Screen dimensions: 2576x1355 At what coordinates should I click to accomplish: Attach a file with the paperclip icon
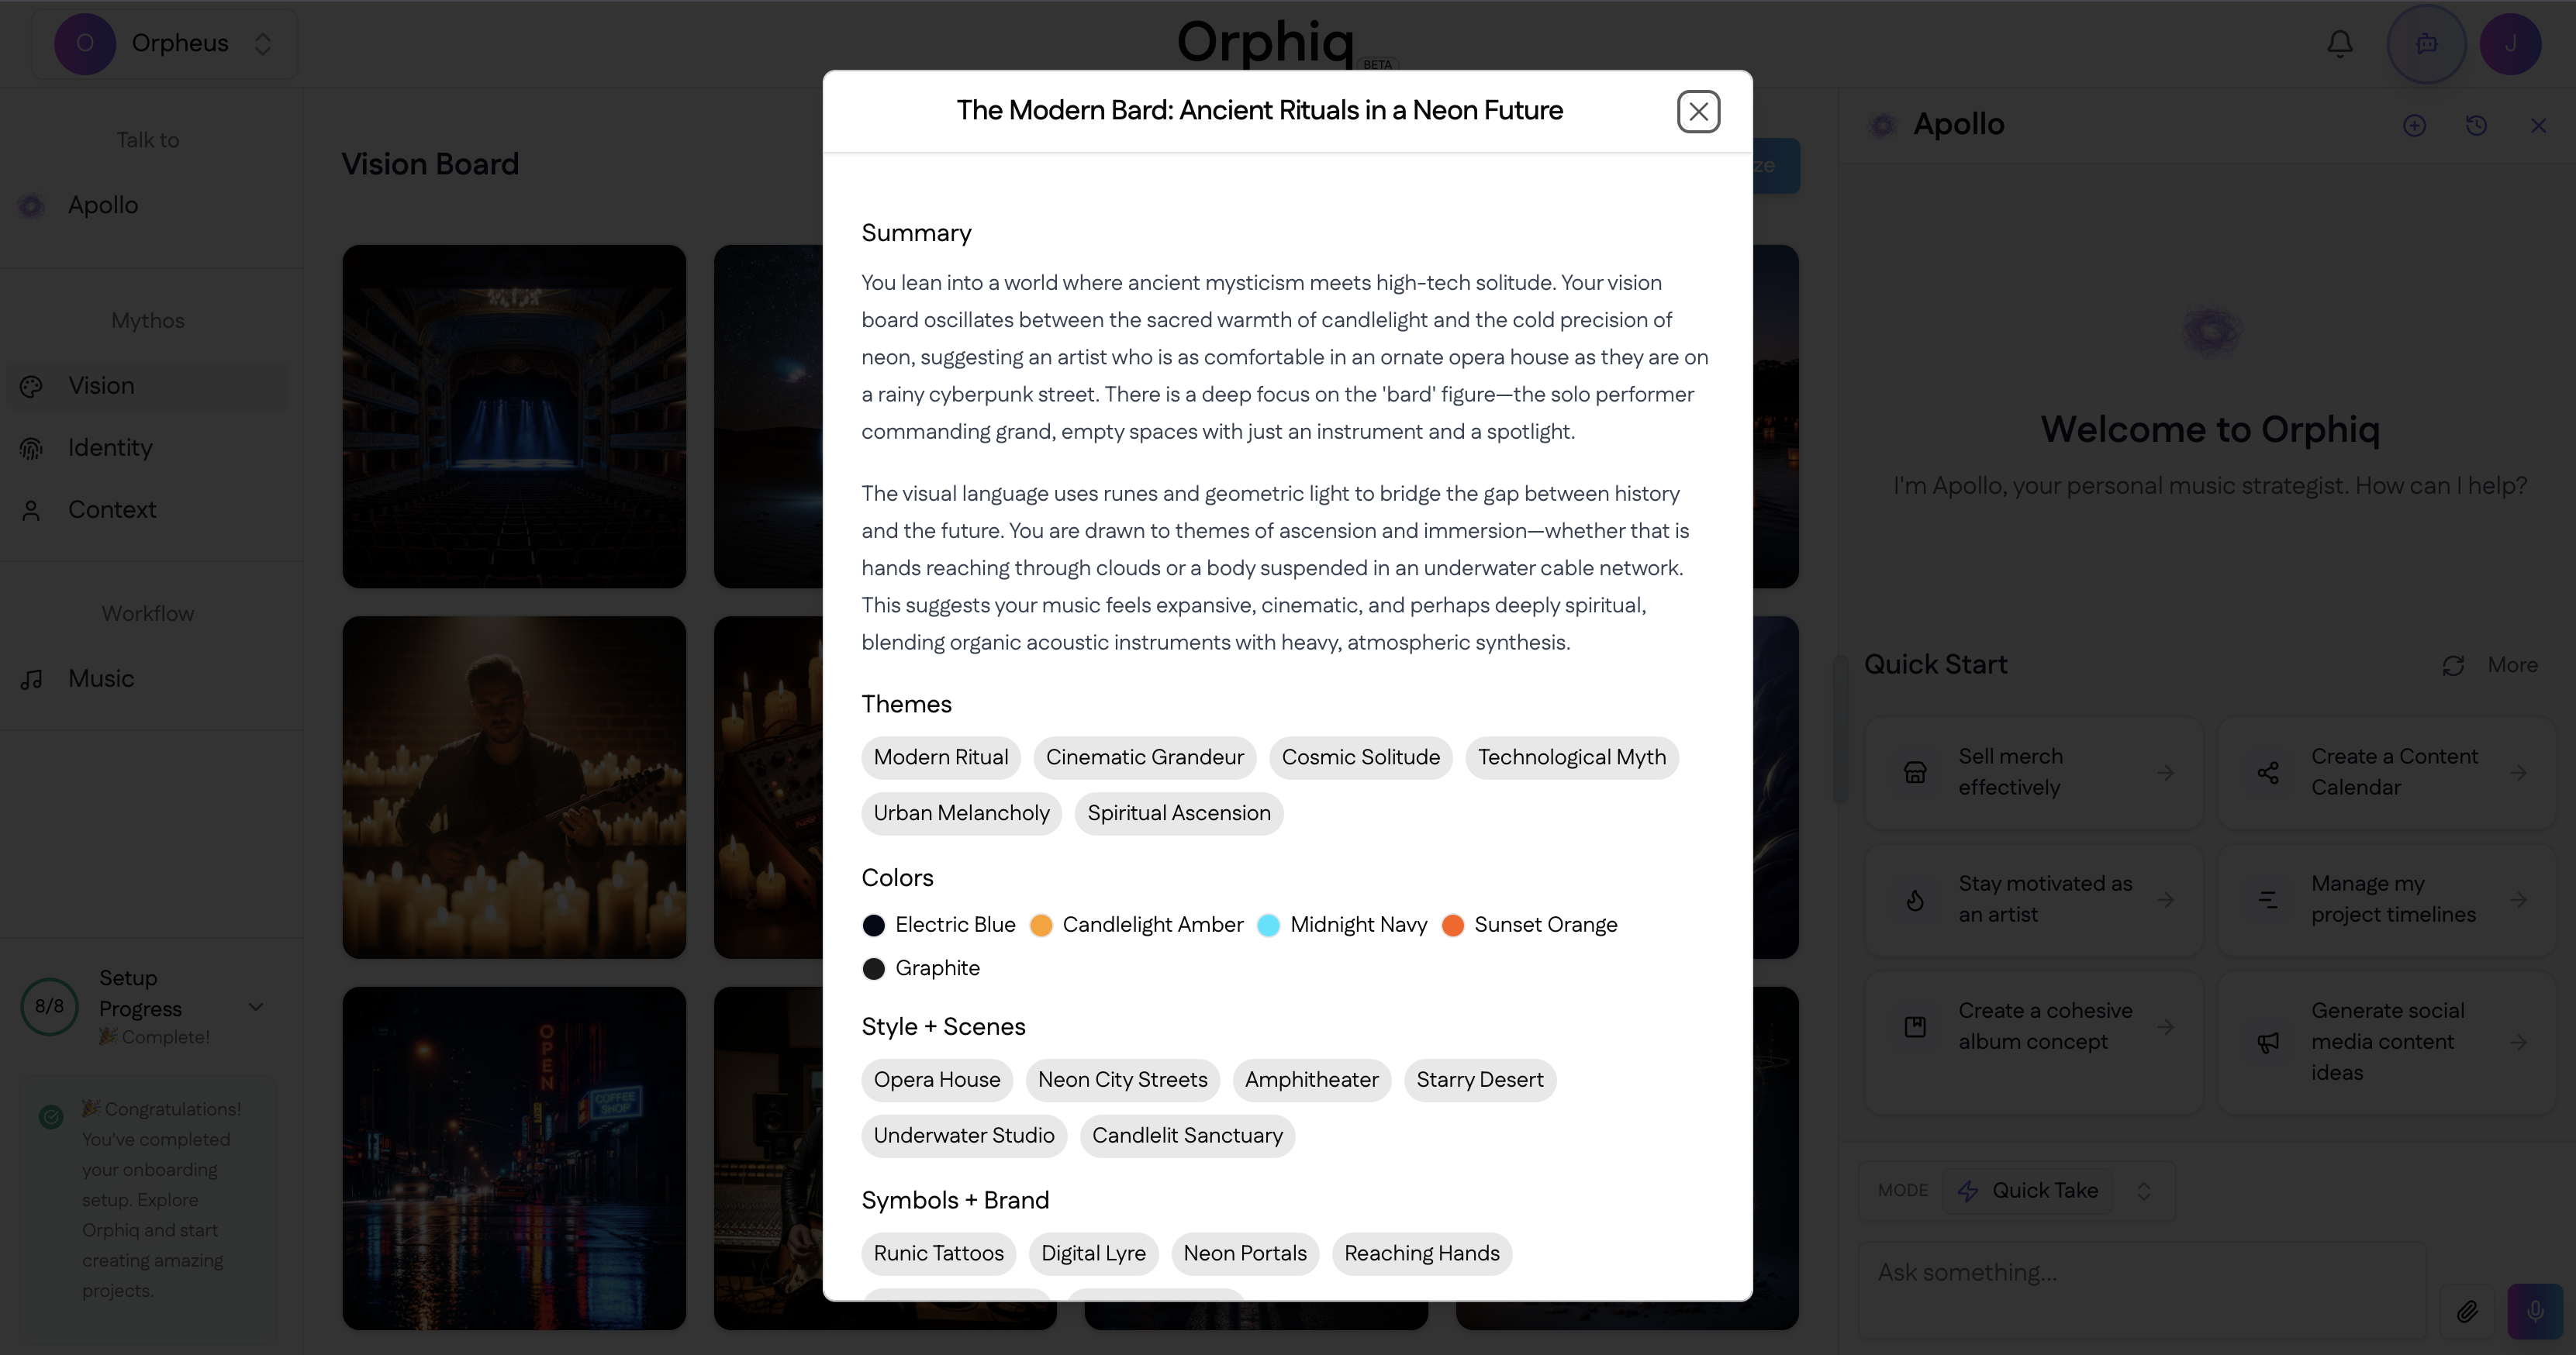2468,1311
